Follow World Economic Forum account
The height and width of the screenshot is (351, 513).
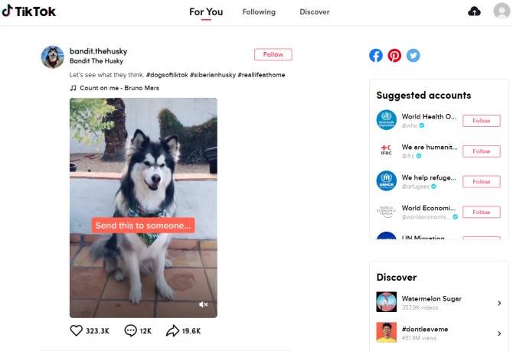[x=482, y=212]
